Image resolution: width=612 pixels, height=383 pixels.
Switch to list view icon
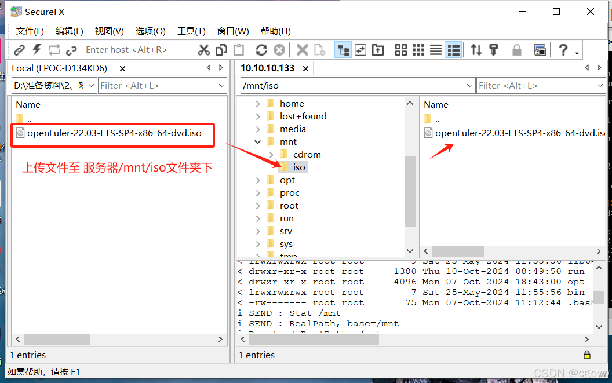[x=436, y=50]
